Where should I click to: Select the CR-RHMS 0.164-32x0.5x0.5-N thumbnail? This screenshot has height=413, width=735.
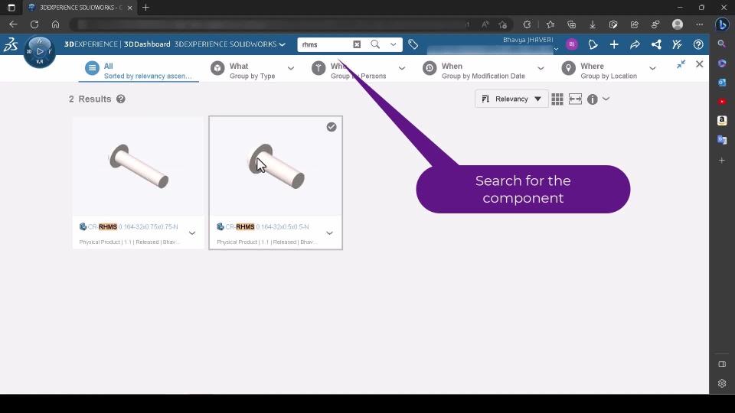pos(276,167)
